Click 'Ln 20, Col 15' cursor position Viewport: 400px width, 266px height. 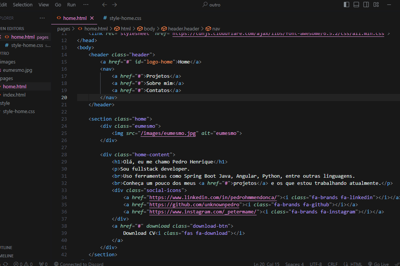click(267, 264)
